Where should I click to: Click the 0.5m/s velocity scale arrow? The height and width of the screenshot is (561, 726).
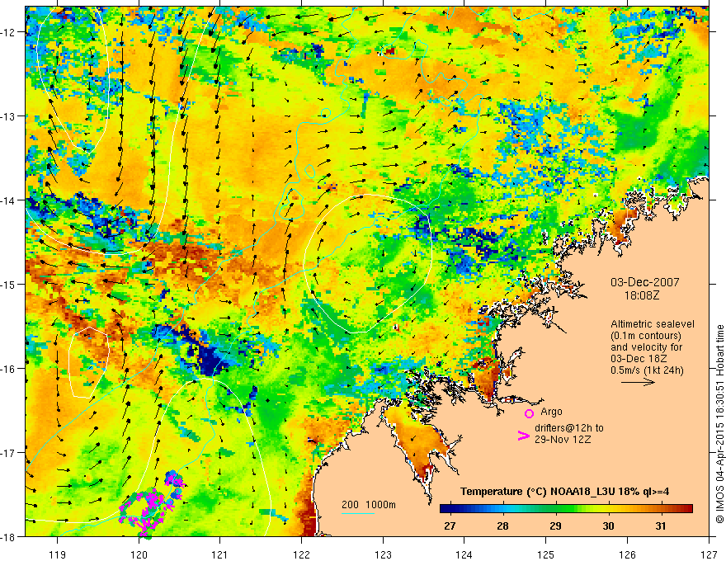tap(638, 382)
